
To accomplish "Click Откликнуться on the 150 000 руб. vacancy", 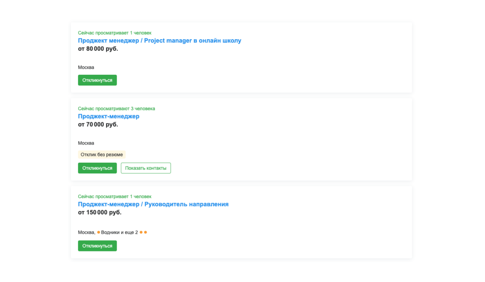I will click(97, 246).
